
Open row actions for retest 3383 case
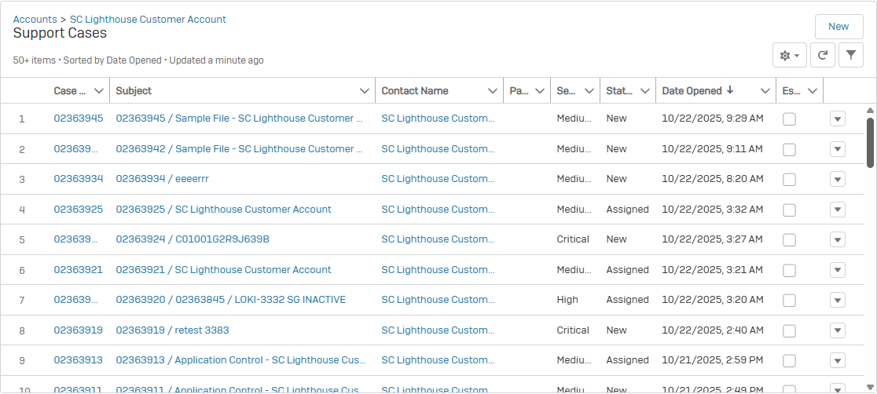[x=837, y=330]
